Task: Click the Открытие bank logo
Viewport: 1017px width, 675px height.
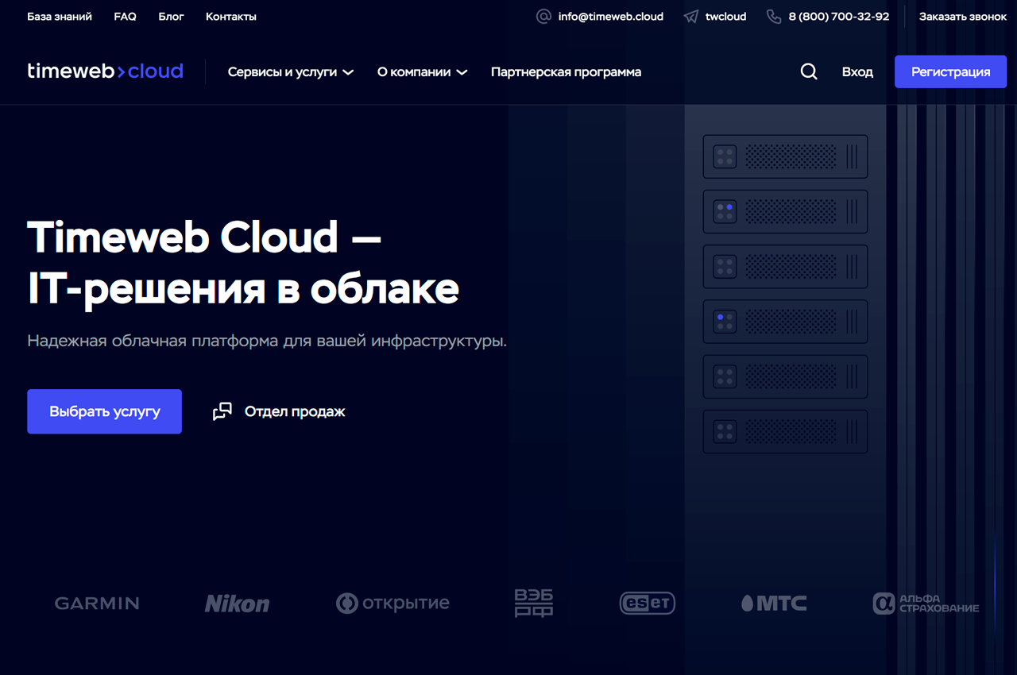Action: [x=392, y=604]
